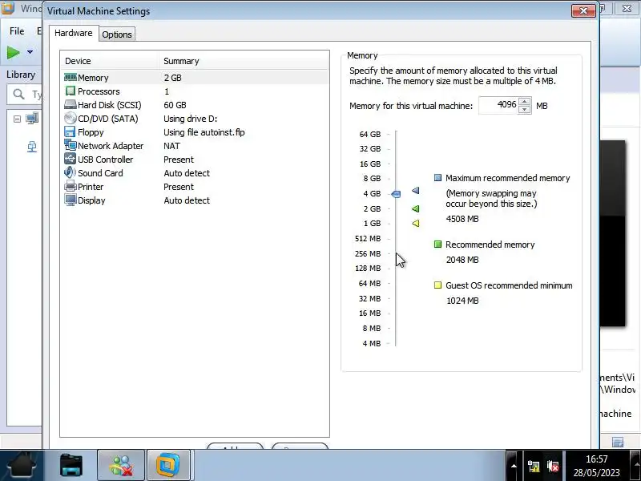Open the users app in taskbar
This screenshot has width=641, height=481.
point(121,465)
